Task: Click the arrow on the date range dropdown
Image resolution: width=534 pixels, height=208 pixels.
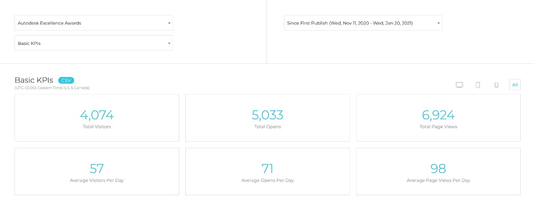Action: 439,23
